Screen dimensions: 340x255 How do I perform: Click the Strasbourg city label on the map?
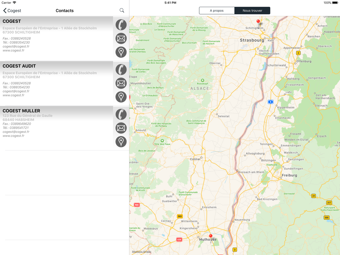point(252,40)
